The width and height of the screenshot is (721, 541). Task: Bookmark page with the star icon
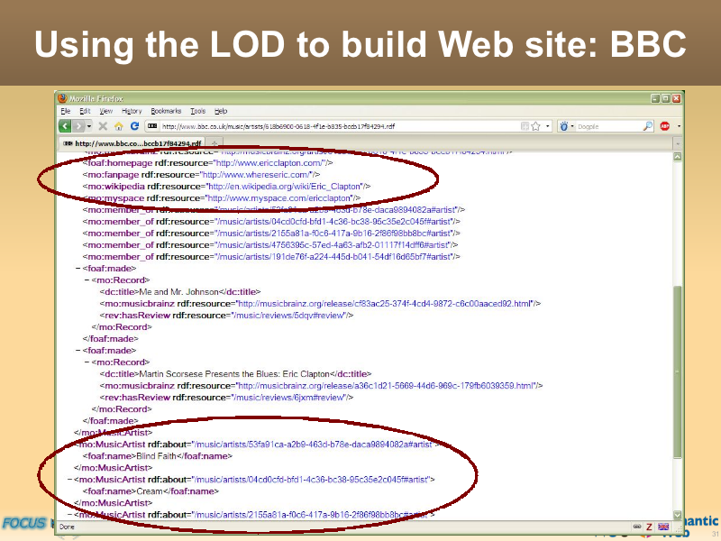coord(535,126)
